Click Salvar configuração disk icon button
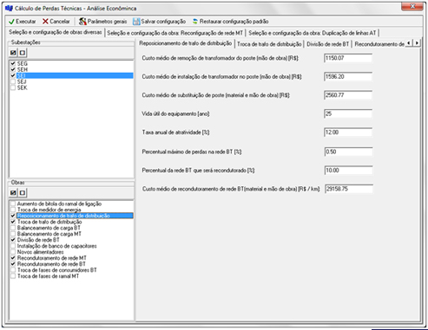Viewport: 428px width, 330px height. pos(159,22)
